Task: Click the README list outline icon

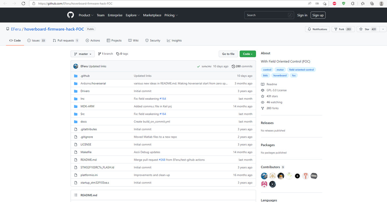Action: (76, 195)
